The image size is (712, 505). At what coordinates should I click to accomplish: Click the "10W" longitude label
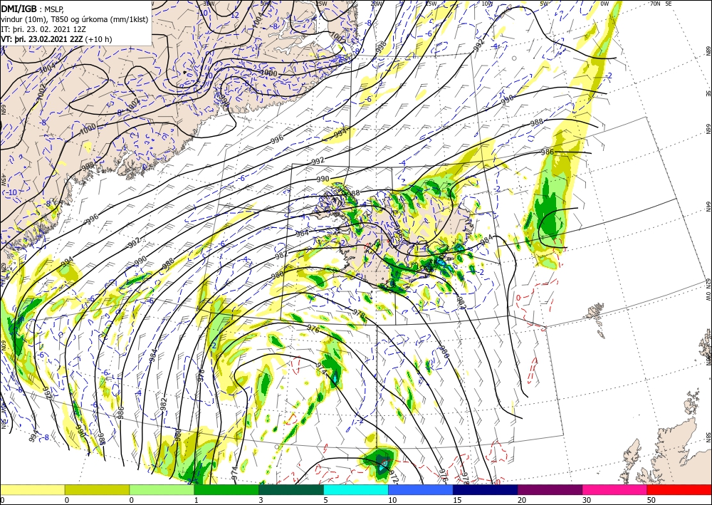click(487, 4)
